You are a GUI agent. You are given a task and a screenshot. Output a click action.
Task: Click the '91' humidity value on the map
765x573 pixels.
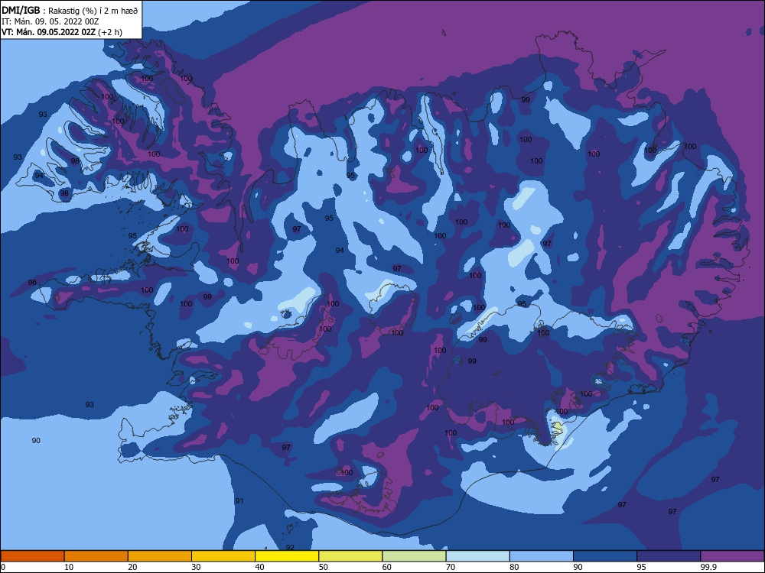point(239,501)
